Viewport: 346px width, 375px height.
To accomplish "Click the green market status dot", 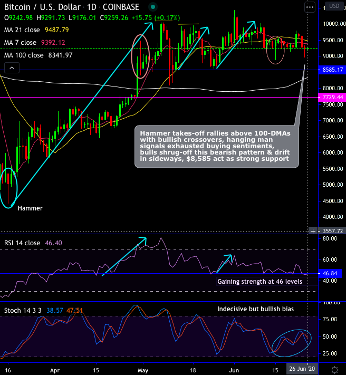I will 153,7.
